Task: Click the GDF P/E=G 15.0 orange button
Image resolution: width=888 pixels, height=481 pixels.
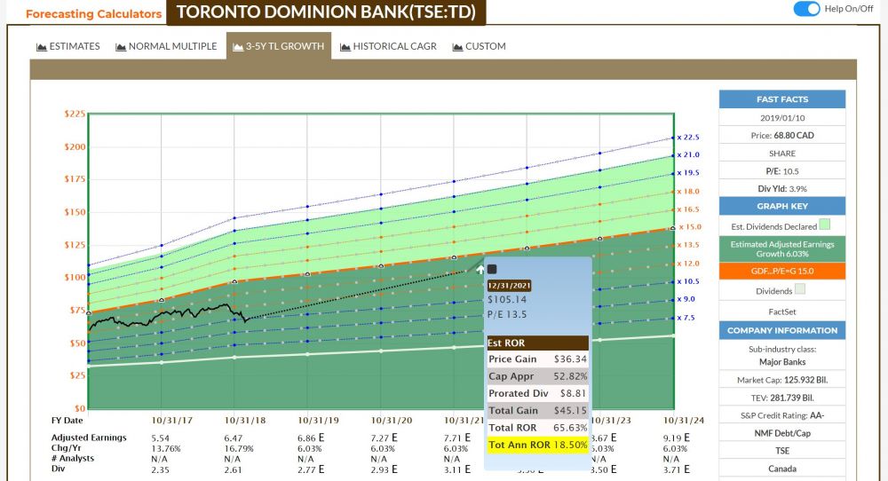Action: point(781,271)
